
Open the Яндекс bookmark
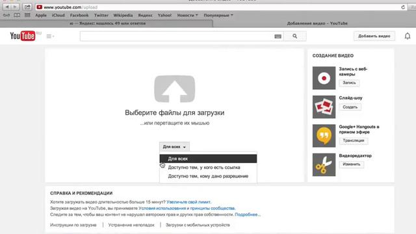(x=145, y=16)
